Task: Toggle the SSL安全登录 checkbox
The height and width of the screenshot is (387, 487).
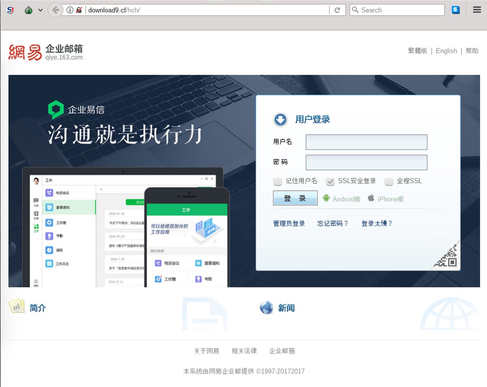Action: click(330, 181)
